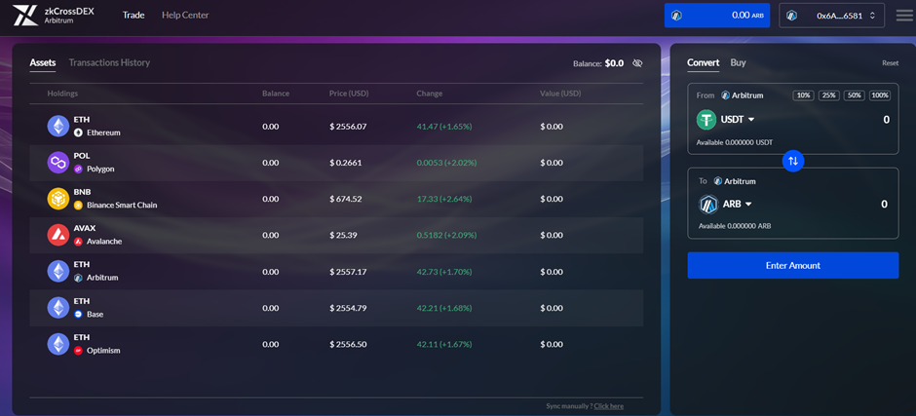Click the $ 2556.07 price value
Image resolution: width=916 pixels, height=416 pixels.
pos(348,127)
